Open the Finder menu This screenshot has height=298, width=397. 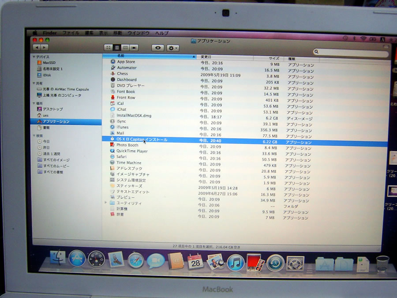[x=49, y=33]
